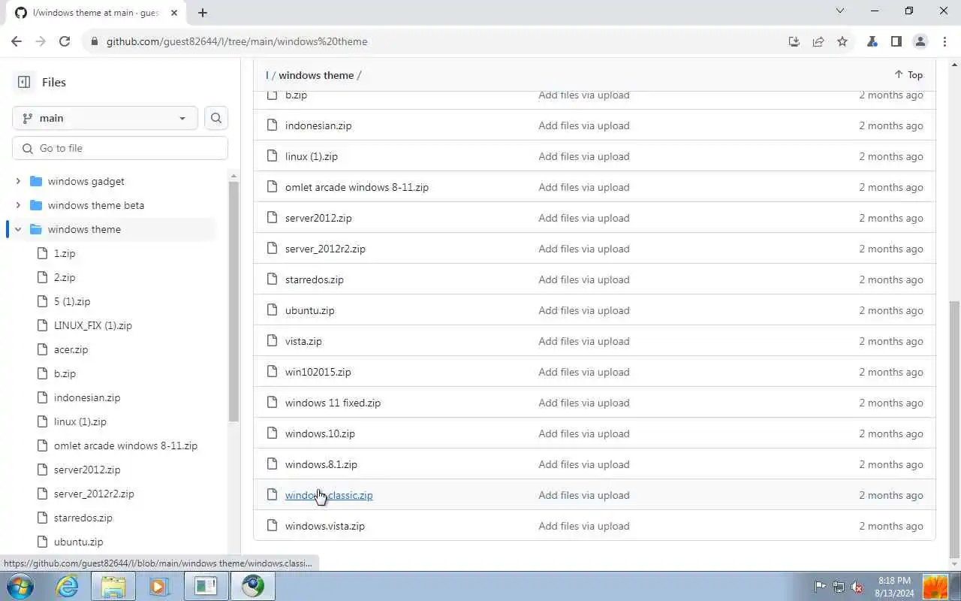Open Windows Explorer from taskbar
Image resolution: width=961 pixels, height=601 pixels.
click(113, 585)
